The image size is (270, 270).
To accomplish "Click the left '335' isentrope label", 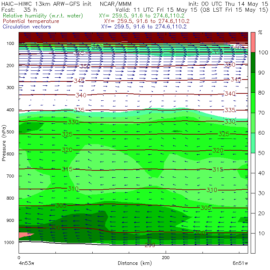I will tap(79, 110).
